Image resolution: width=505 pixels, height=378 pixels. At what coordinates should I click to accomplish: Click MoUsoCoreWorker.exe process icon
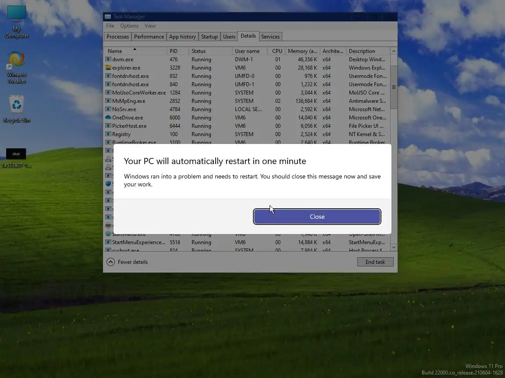[x=108, y=93]
